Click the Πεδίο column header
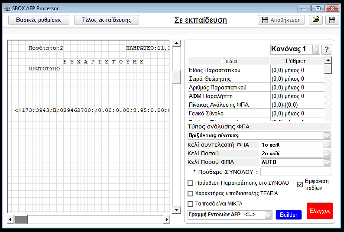This screenshot has height=232, width=344. point(229,61)
